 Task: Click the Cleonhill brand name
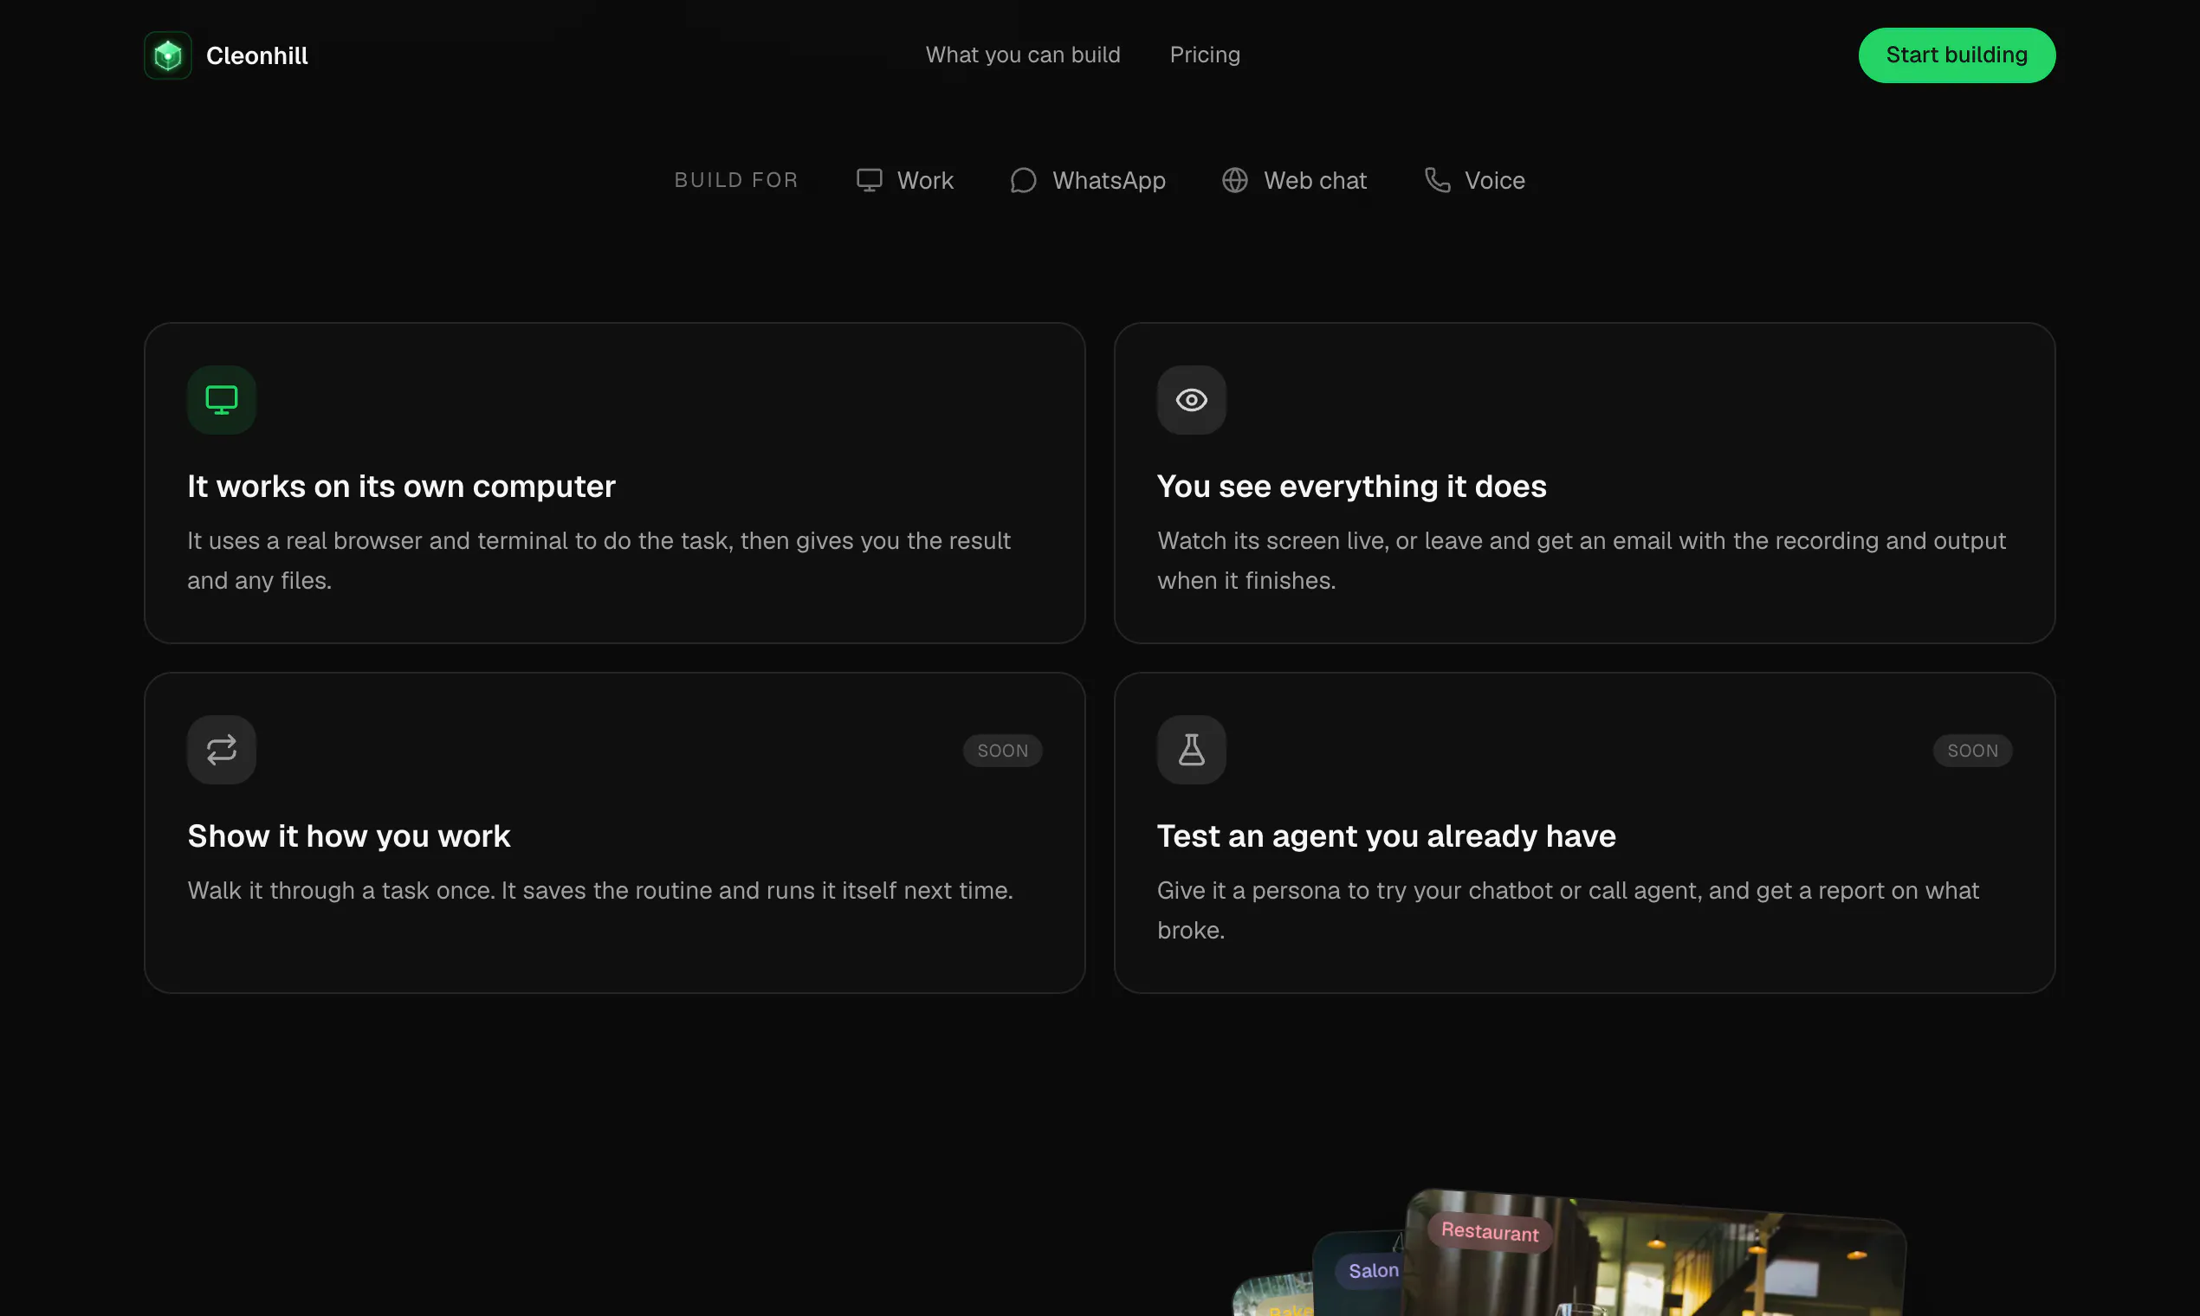pos(257,55)
